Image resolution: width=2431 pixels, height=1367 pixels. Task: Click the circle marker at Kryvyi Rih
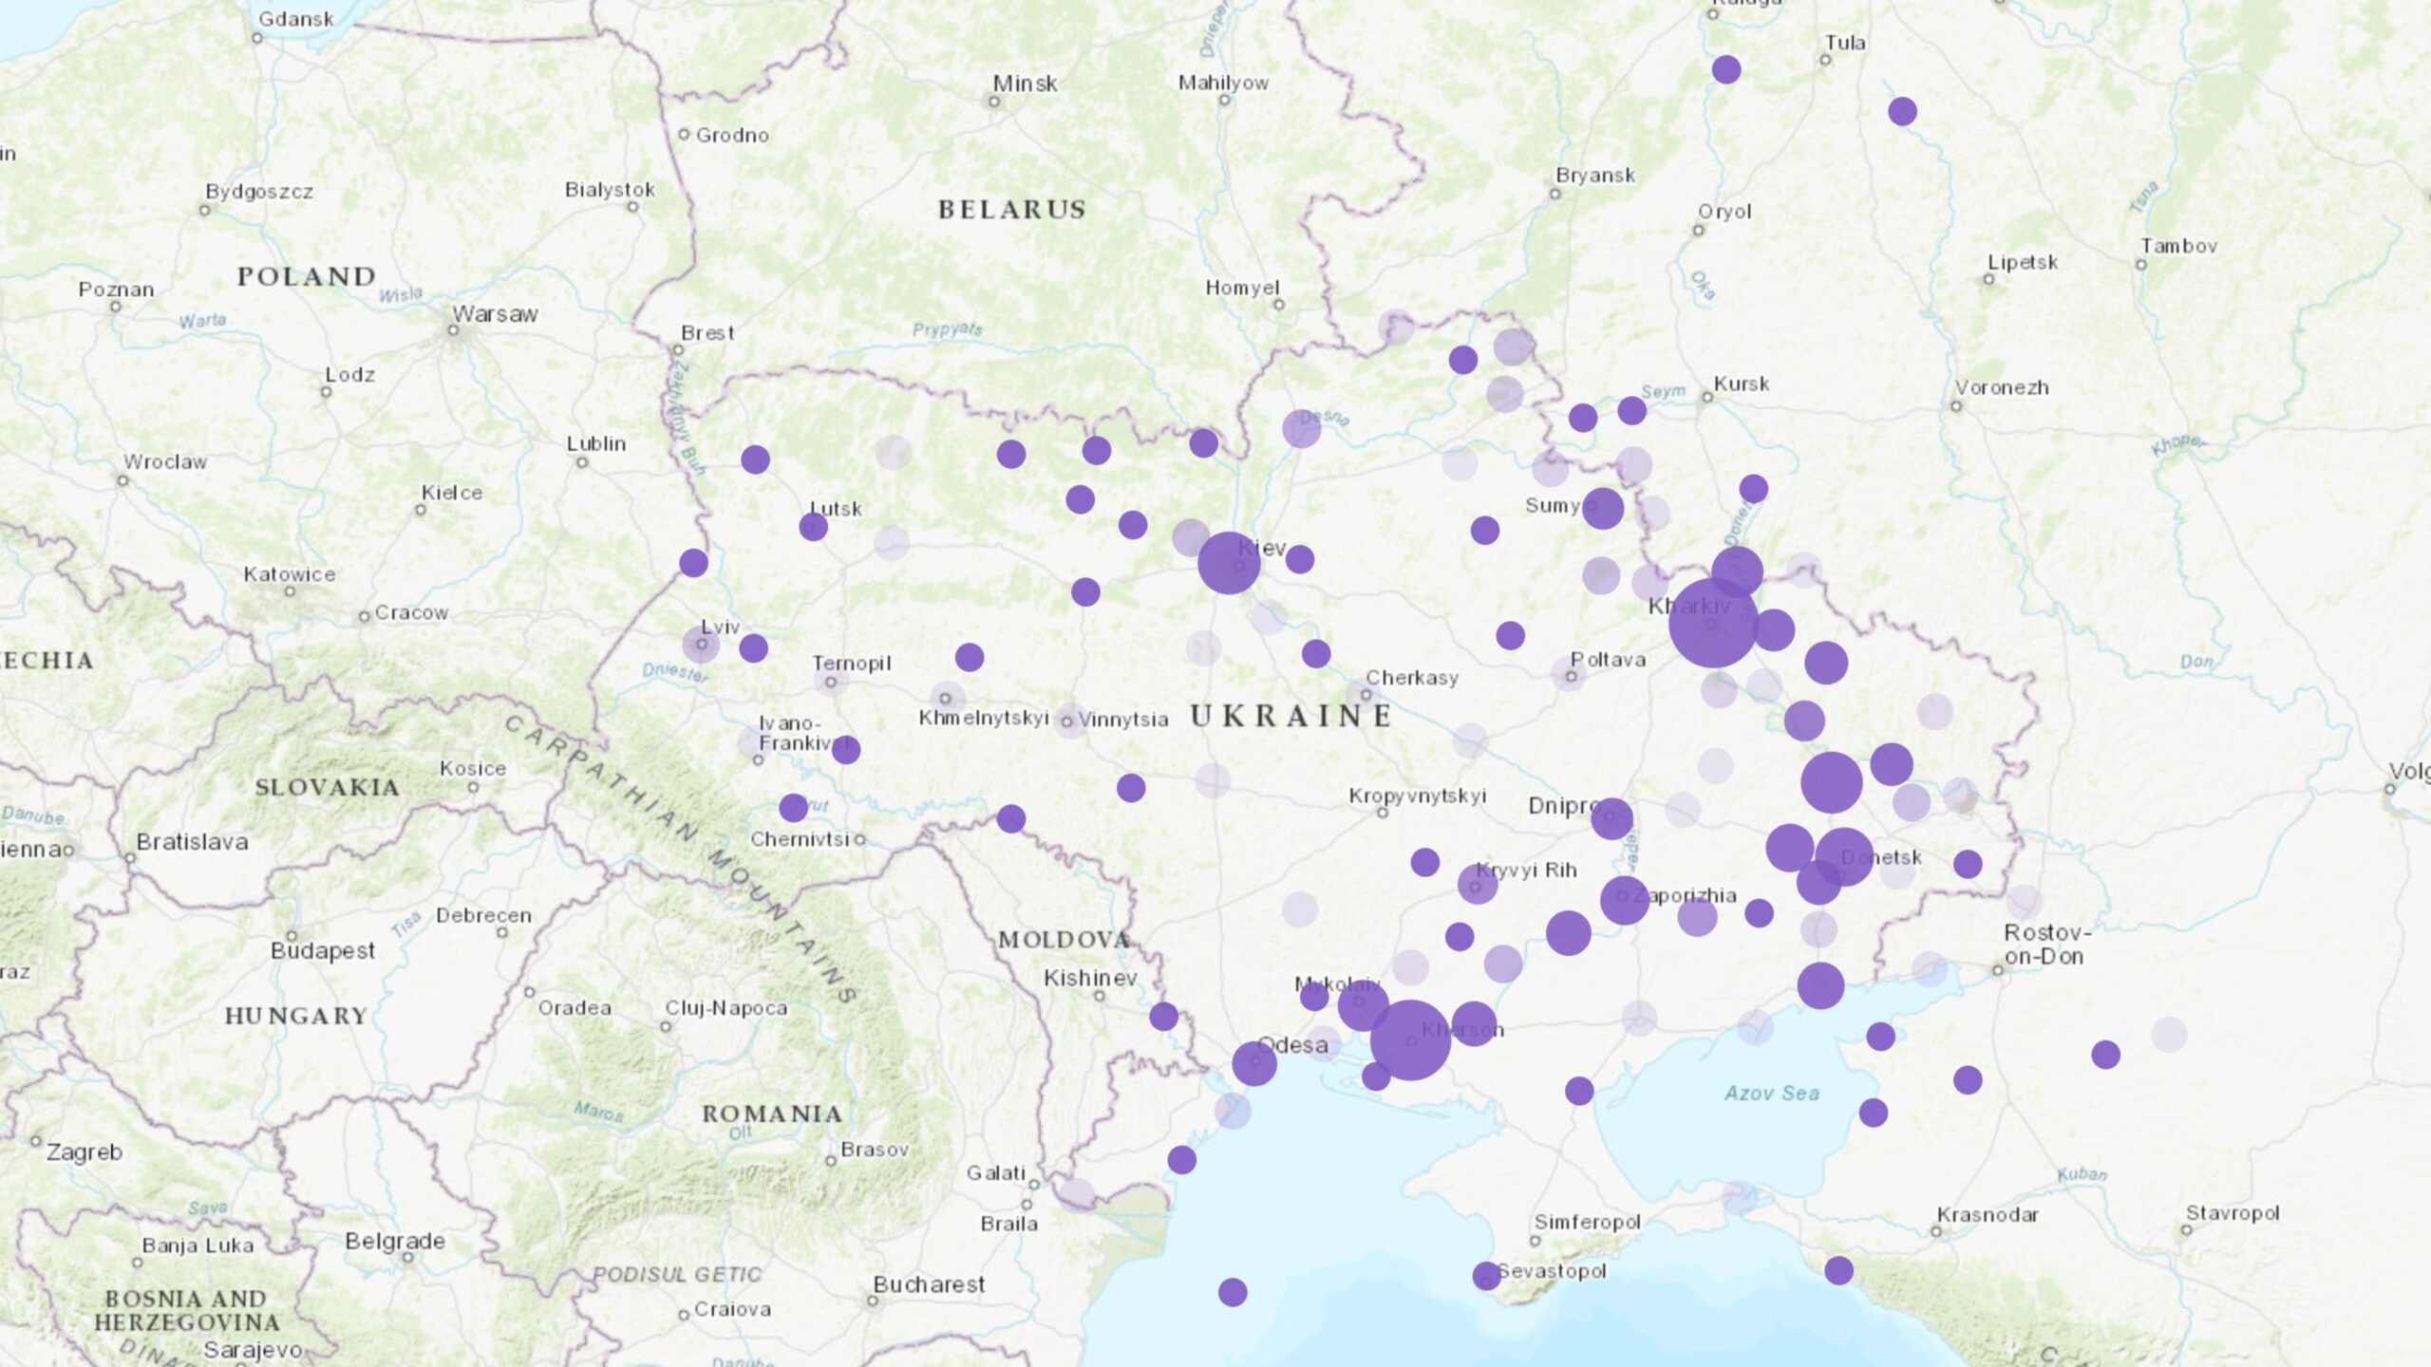[x=1478, y=884]
